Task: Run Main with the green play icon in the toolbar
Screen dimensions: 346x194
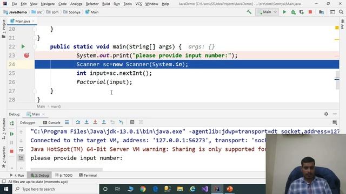Action: pos(284,12)
